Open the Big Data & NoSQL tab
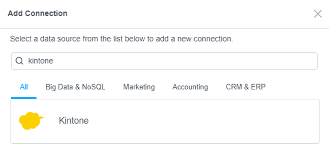Image resolution: width=329 pixels, height=154 pixels. click(75, 87)
